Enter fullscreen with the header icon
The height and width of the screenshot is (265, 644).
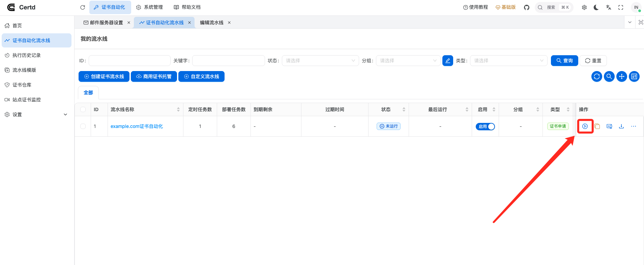click(621, 7)
